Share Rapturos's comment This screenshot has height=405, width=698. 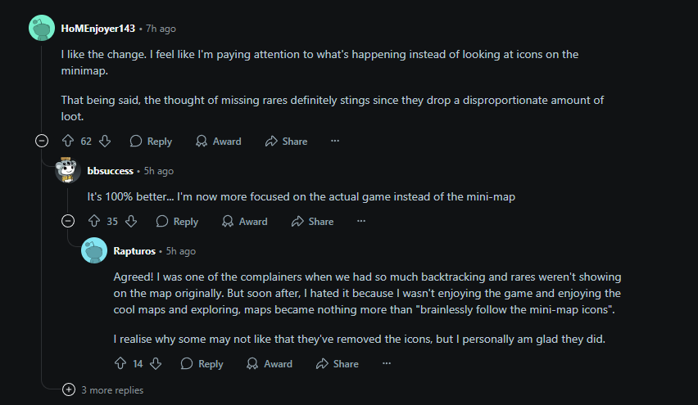click(x=337, y=363)
